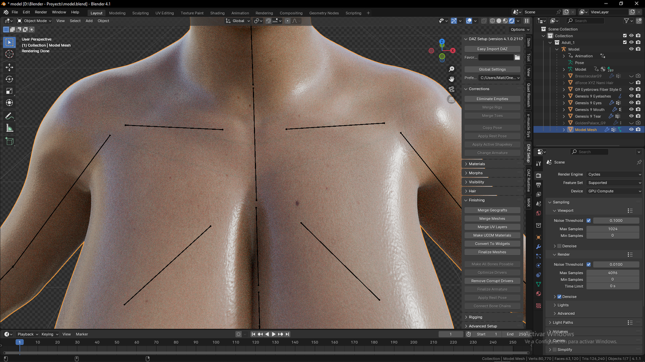Click the Render Noise Threshold 0.0100 field
645x362 pixels.
coord(616,264)
